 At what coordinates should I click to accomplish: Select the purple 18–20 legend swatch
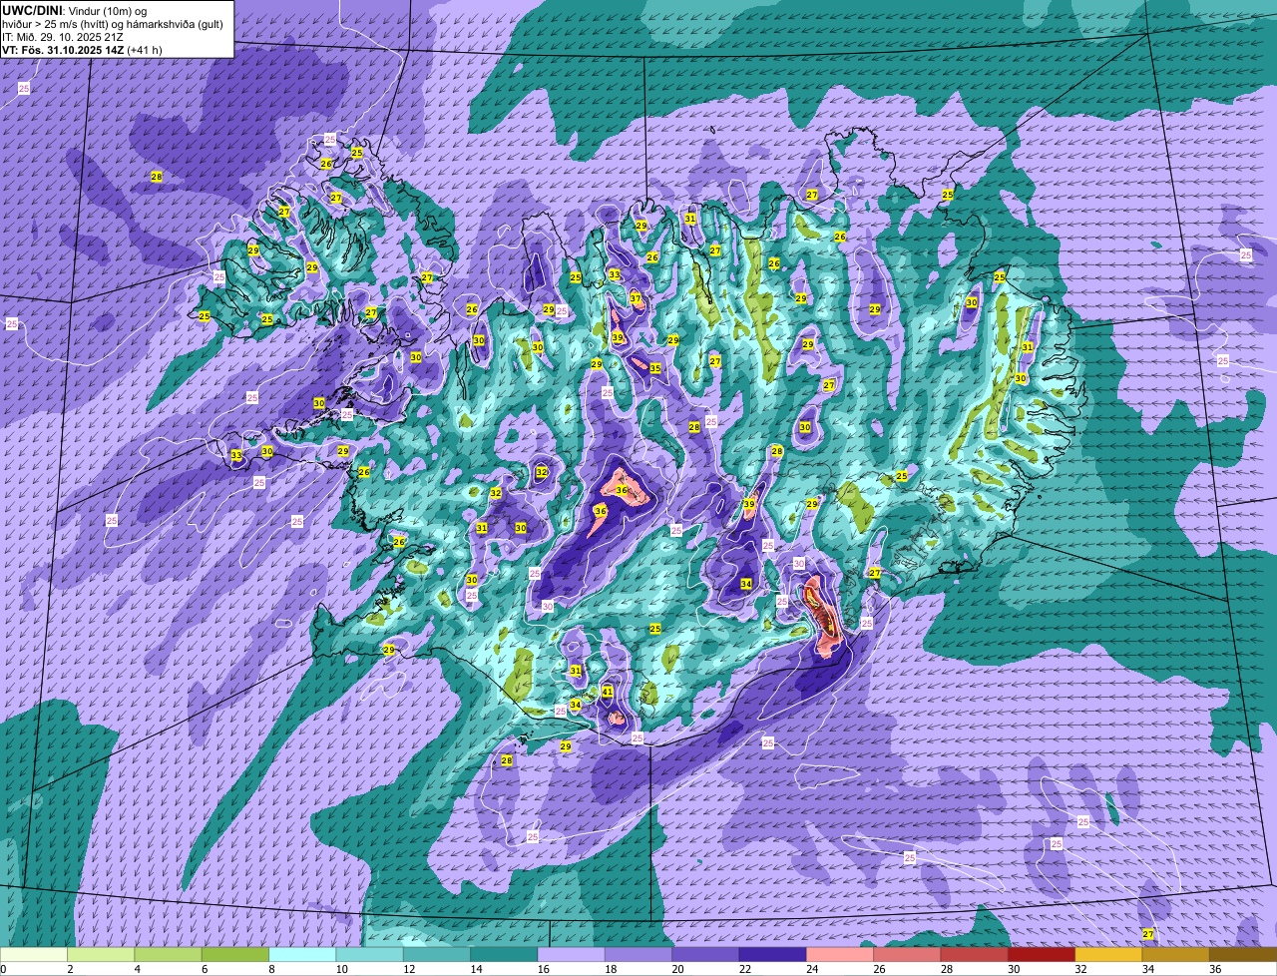(x=638, y=954)
